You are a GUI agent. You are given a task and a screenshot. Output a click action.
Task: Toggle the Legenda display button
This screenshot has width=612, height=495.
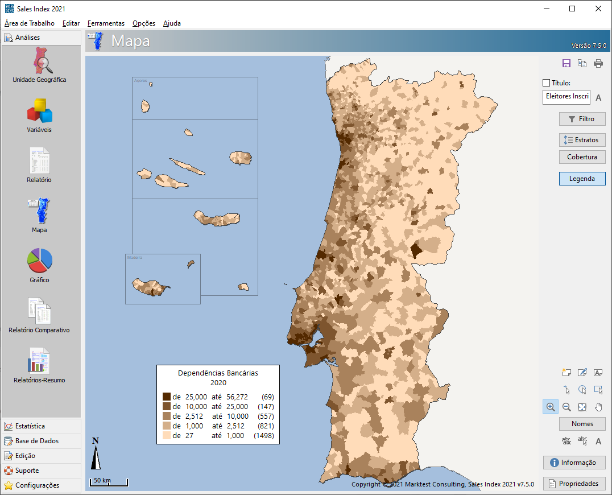coord(582,179)
